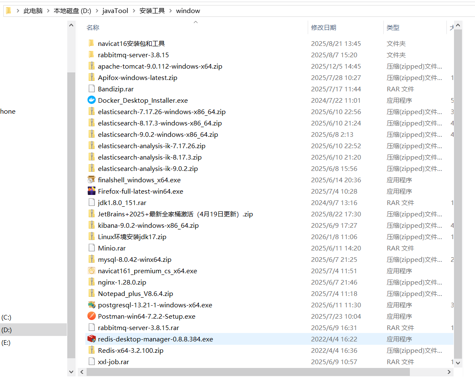This screenshot has width=475, height=381.
Task: Sort files by 名称 column header
Action: click(x=93, y=27)
